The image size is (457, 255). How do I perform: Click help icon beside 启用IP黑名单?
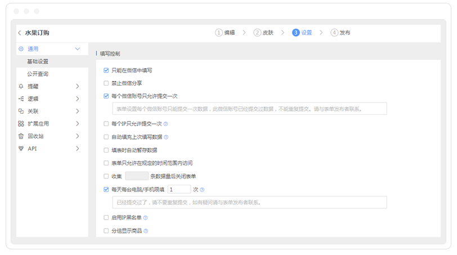146,217
